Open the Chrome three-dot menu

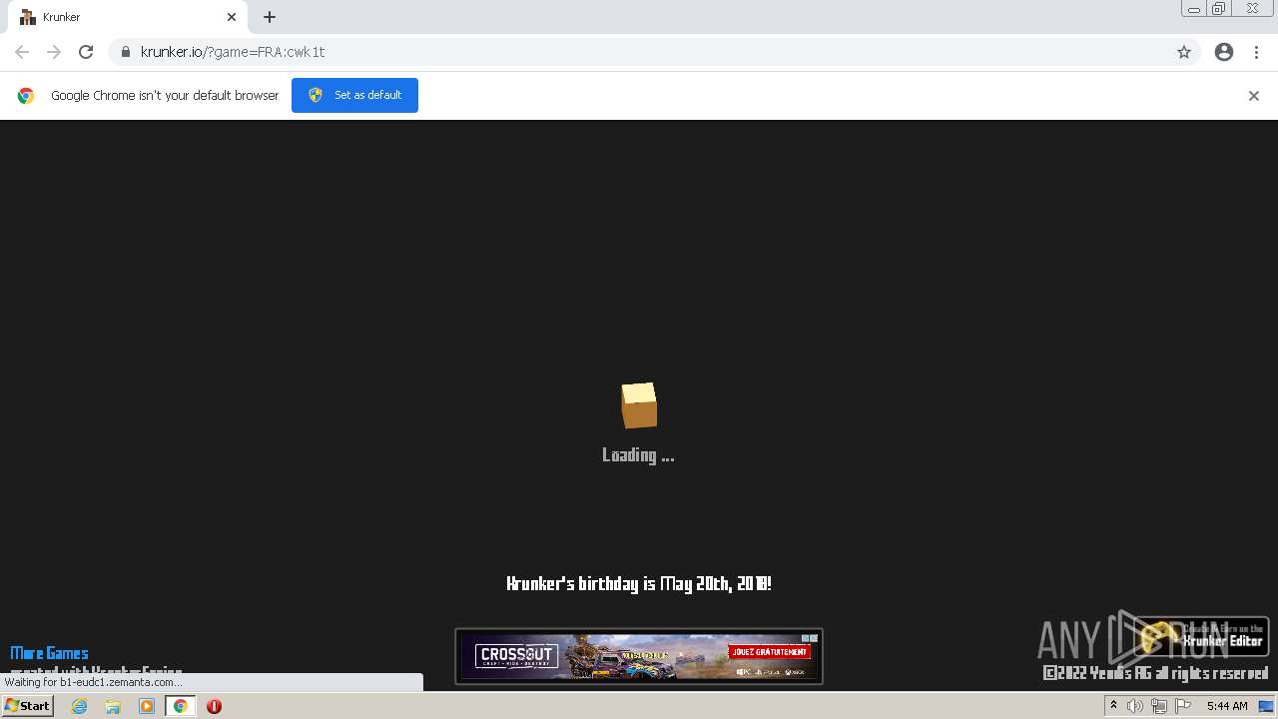point(1257,52)
